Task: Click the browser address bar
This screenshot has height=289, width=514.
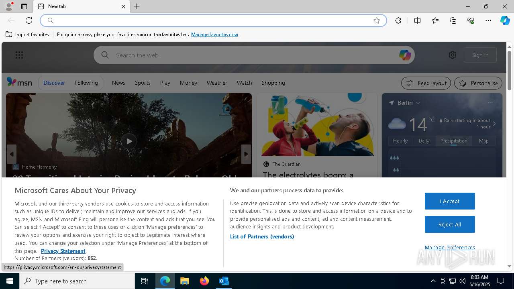Action: click(213, 20)
